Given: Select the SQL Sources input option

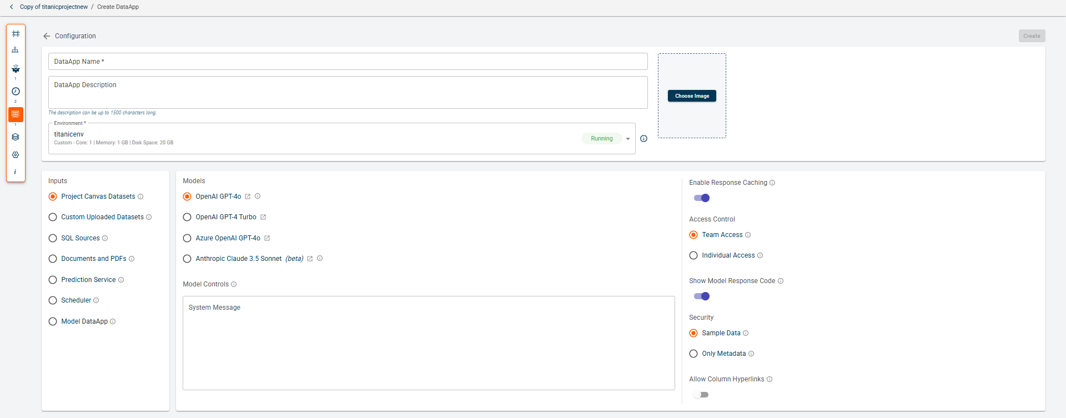Looking at the screenshot, I should [x=53, y=238].
